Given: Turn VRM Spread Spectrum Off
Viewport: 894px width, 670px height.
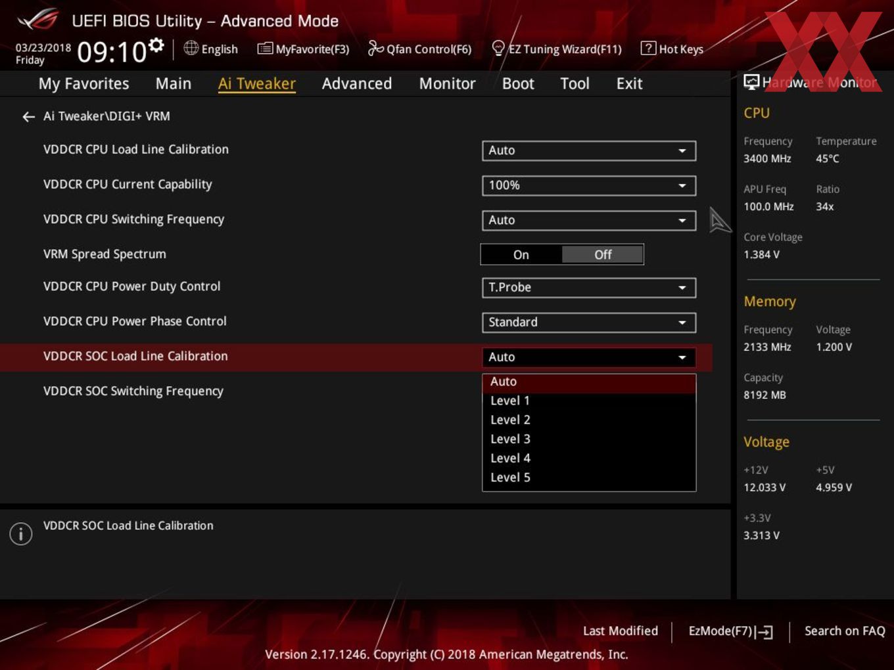Looking at the screenshot, I should 603,255.
